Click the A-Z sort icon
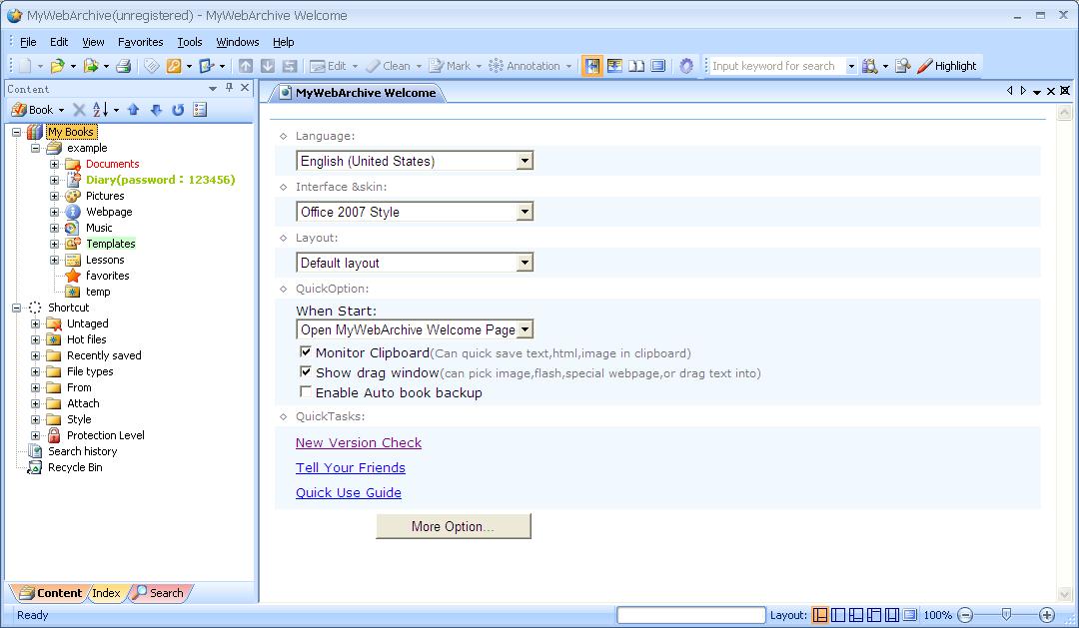Viewport: 1079px width, 628px height. click(101, 110)
